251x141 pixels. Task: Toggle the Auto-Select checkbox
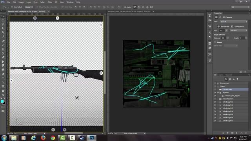12,7
